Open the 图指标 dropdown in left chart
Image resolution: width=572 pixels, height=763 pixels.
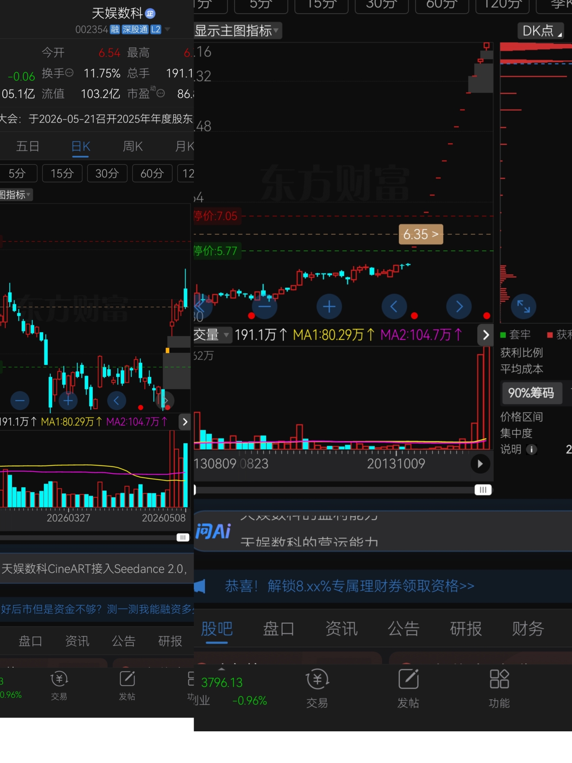coord(16,195)
